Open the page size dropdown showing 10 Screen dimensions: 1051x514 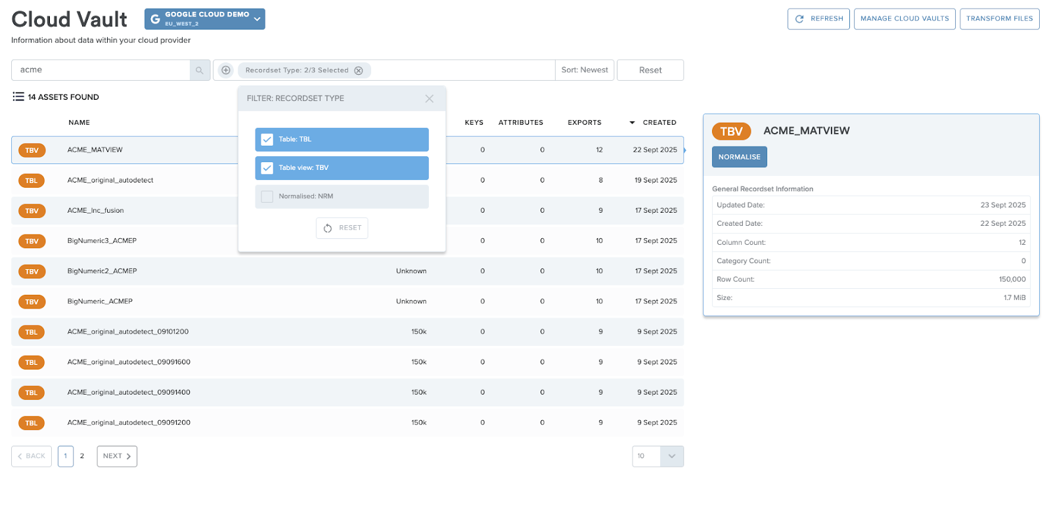pos(658,456)
